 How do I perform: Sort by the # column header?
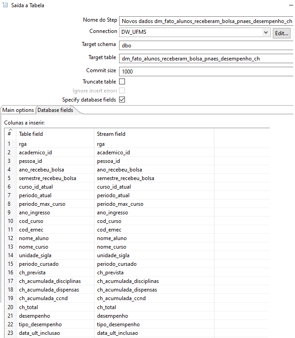tap(10, 134)
